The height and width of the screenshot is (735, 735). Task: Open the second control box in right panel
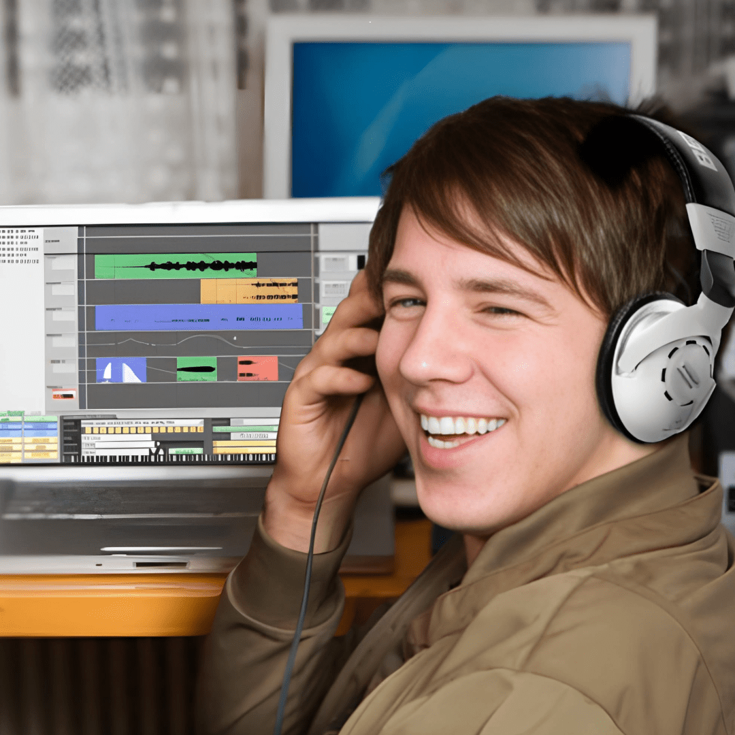click(334, 289)
